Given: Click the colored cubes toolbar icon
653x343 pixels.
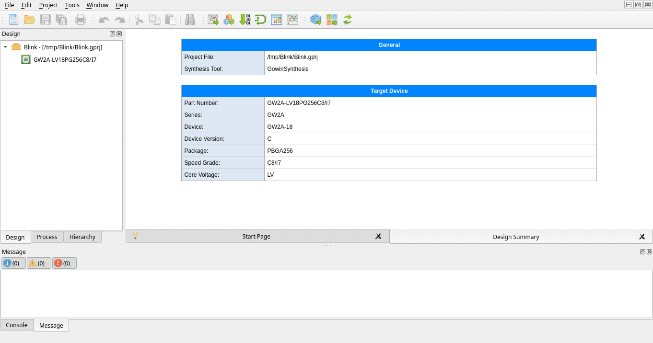Looking at the screenshot, I should [229, 20].
